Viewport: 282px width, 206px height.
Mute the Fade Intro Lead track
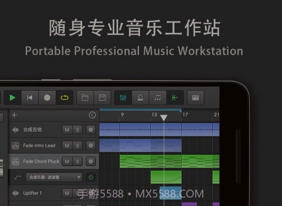point(67,146)
